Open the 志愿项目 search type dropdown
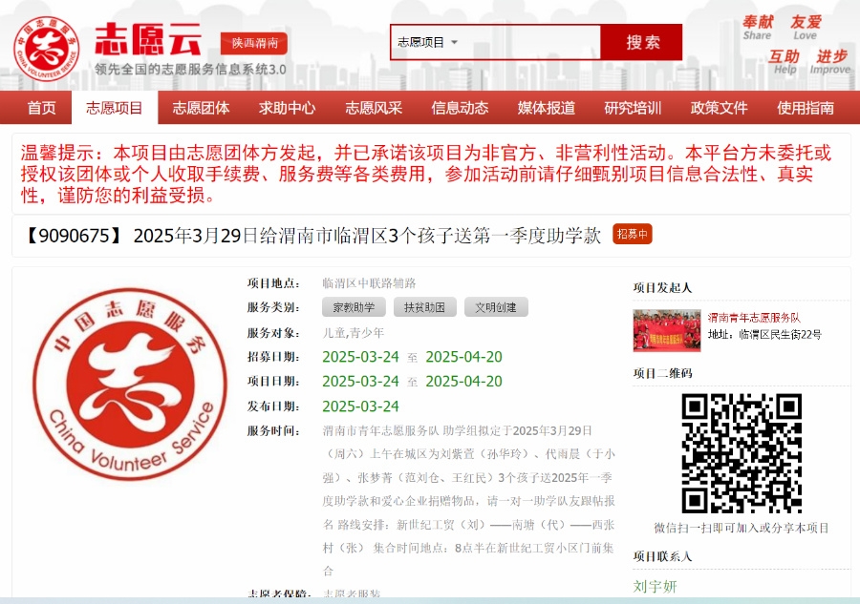The height and width of the screenshot is (604, 860). 428,42
